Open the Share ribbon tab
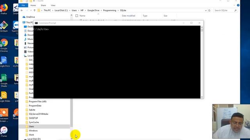The width and height of the screenshot is (250, 140). (43, 5)
